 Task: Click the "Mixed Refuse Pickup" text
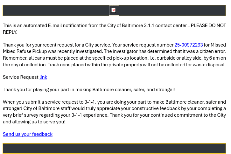click(25, 51)
